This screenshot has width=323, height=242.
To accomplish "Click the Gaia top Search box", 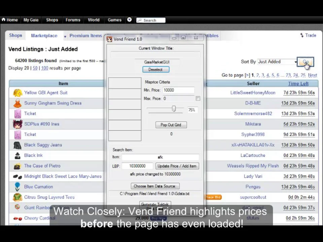I will 151,20.
